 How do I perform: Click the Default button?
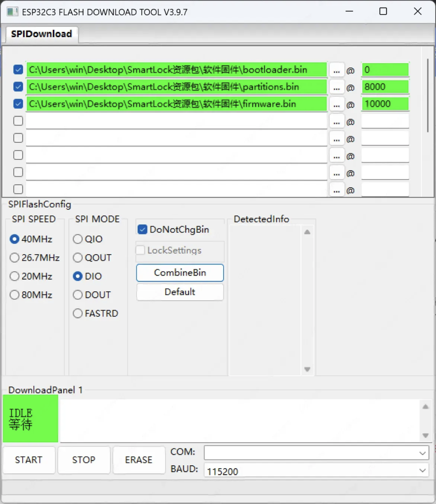[180, 292]
